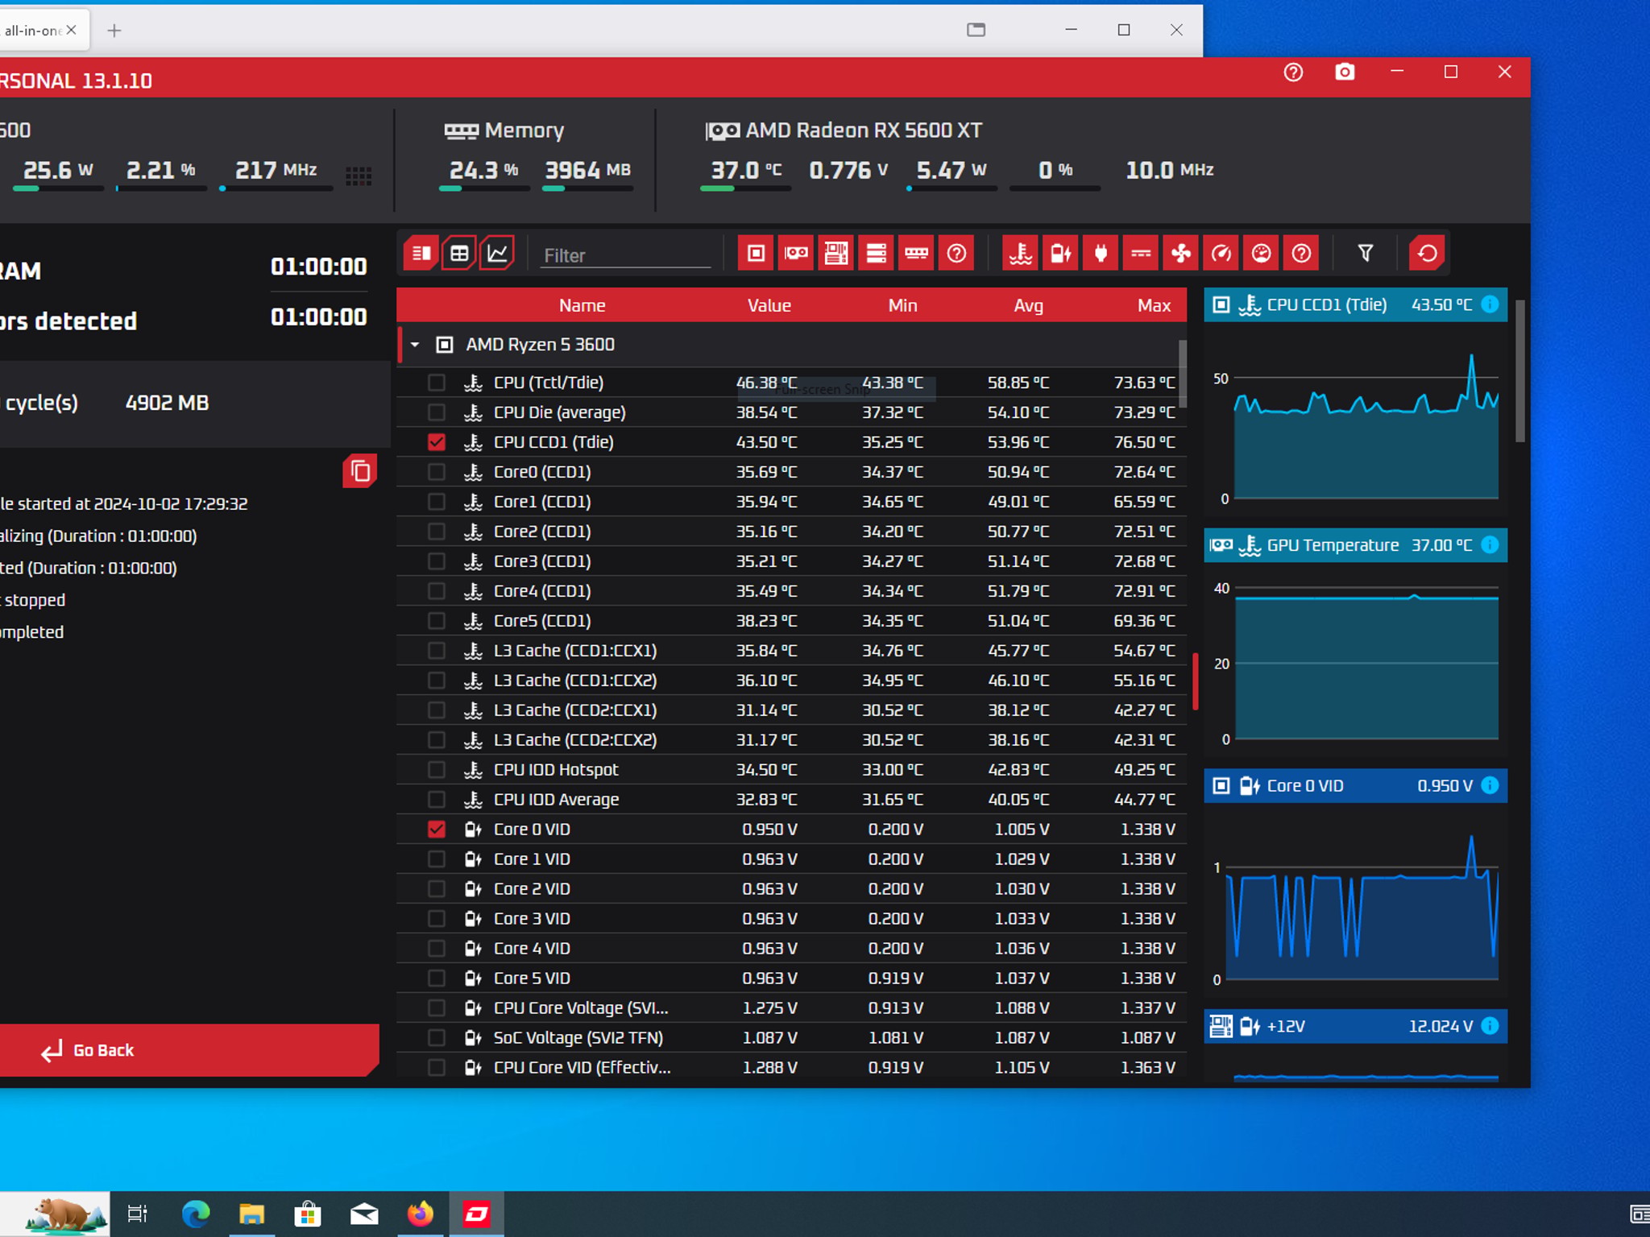This screenshot has width=1650, height=1237.
Task: Open a new browser tab with plus
Action: 114,31
